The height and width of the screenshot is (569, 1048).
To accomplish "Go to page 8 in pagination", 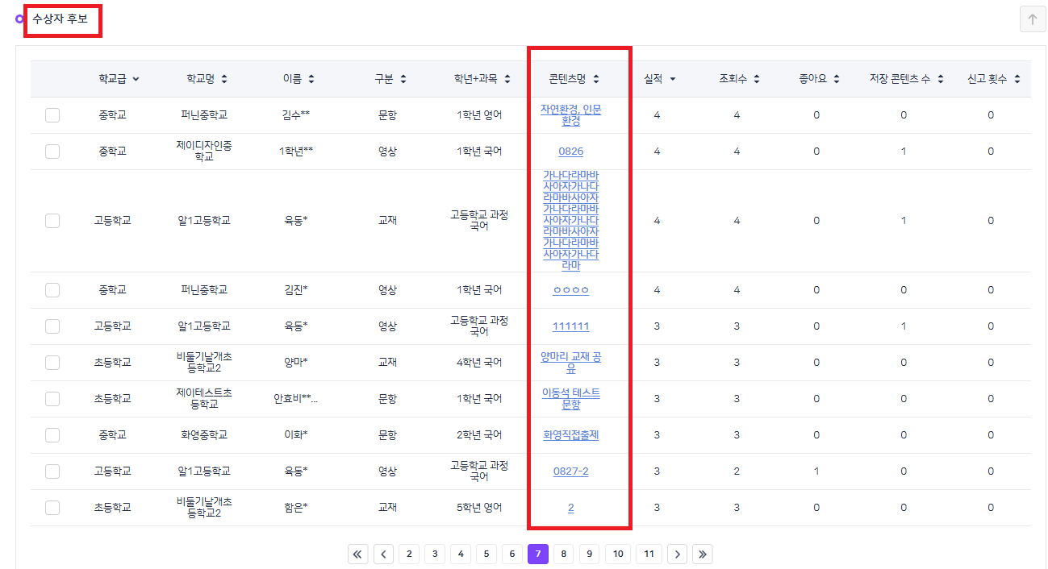I will (x=563, y=554).
